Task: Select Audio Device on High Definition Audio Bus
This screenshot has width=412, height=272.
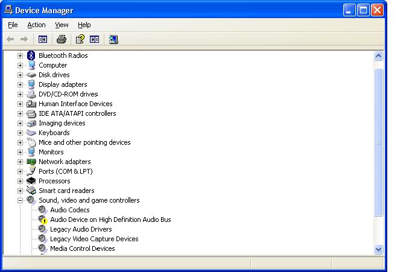Action: click(x=110, y=220)
